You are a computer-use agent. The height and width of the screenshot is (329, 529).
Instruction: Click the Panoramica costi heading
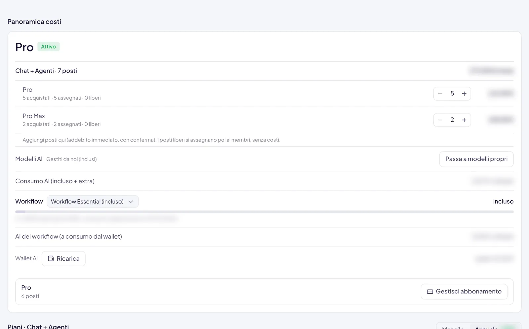coord(34,22)
